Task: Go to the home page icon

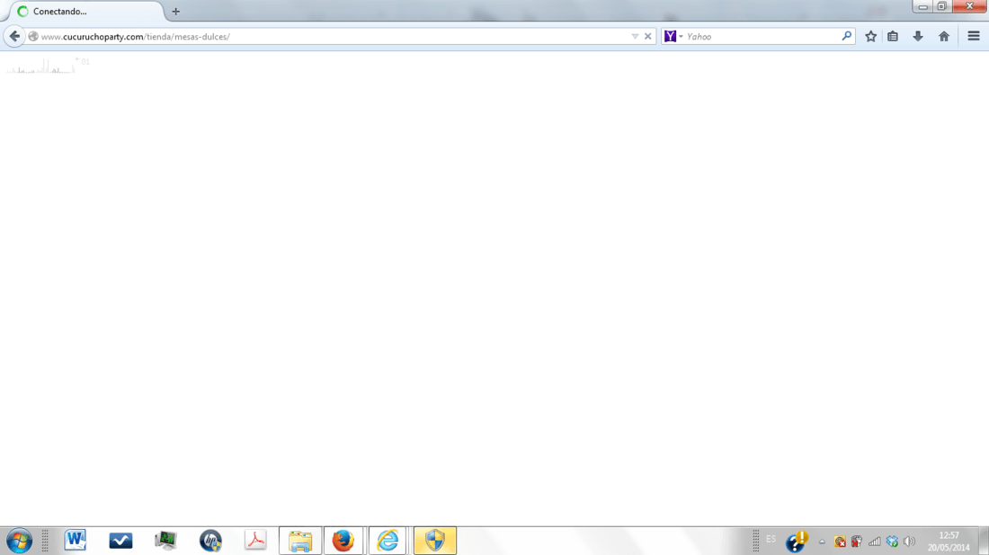Action: coord(943,37)
